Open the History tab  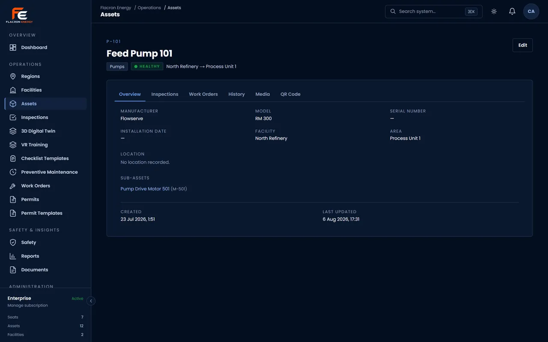click(237, 94)
